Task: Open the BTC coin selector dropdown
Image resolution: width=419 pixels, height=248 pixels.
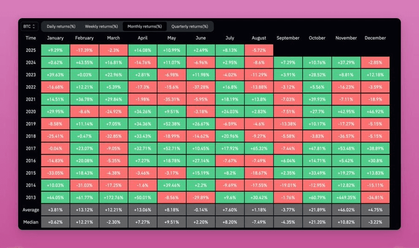Action: (29, 27)
